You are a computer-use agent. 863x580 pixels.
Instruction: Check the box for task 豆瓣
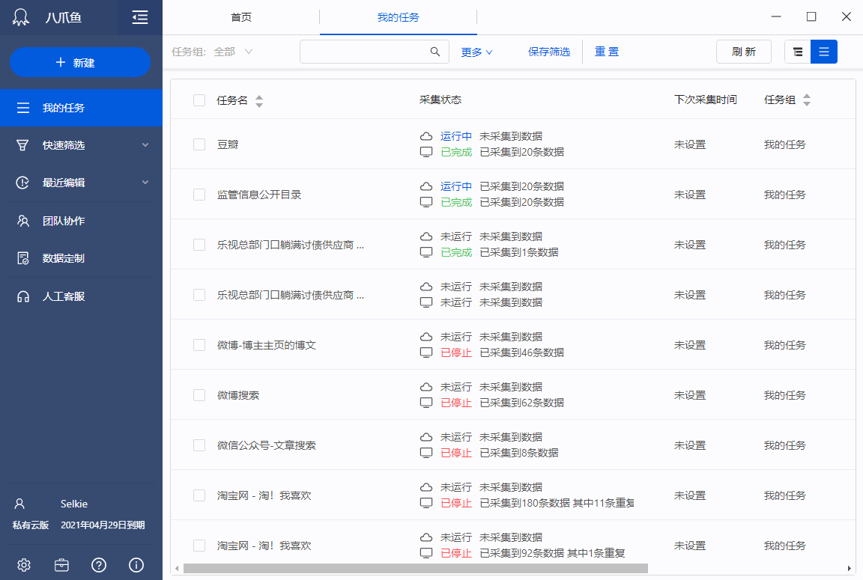click(x=199, y=144)
